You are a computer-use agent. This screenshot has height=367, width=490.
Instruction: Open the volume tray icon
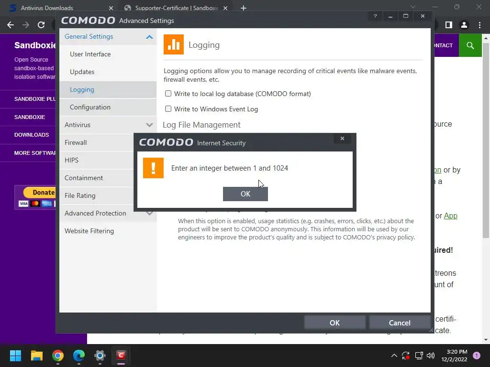click(431, 356)
